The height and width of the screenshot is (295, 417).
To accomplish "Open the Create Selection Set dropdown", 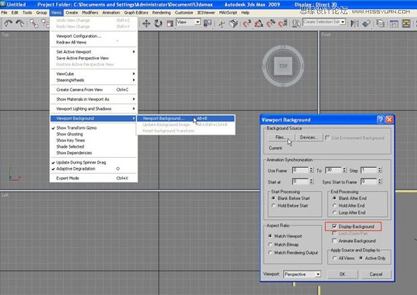I will pyautogui.click(x=324, y=22).
